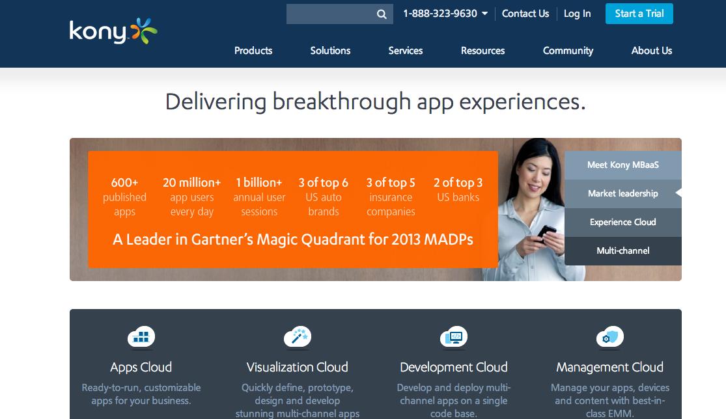Select the Experience Cloud slide tab
Image resolution: width=726 pixels, height=419 pixels.
tap(622, 223)
